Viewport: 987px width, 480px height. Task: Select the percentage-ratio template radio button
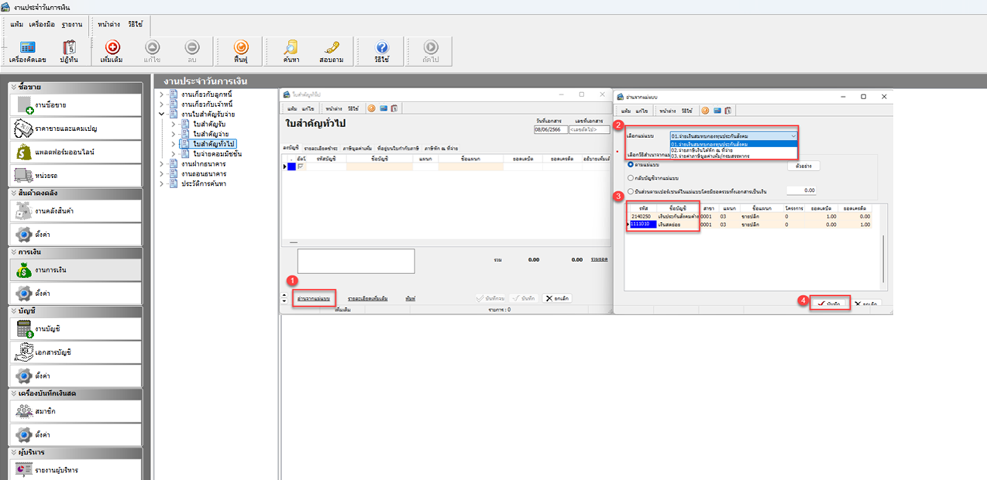click(x=631, y=191)
